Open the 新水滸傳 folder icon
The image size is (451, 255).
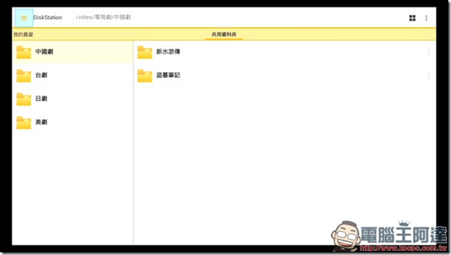click(145, 52)
